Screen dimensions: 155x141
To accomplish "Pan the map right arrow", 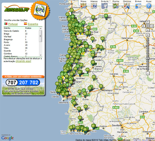I will point(152,26).
